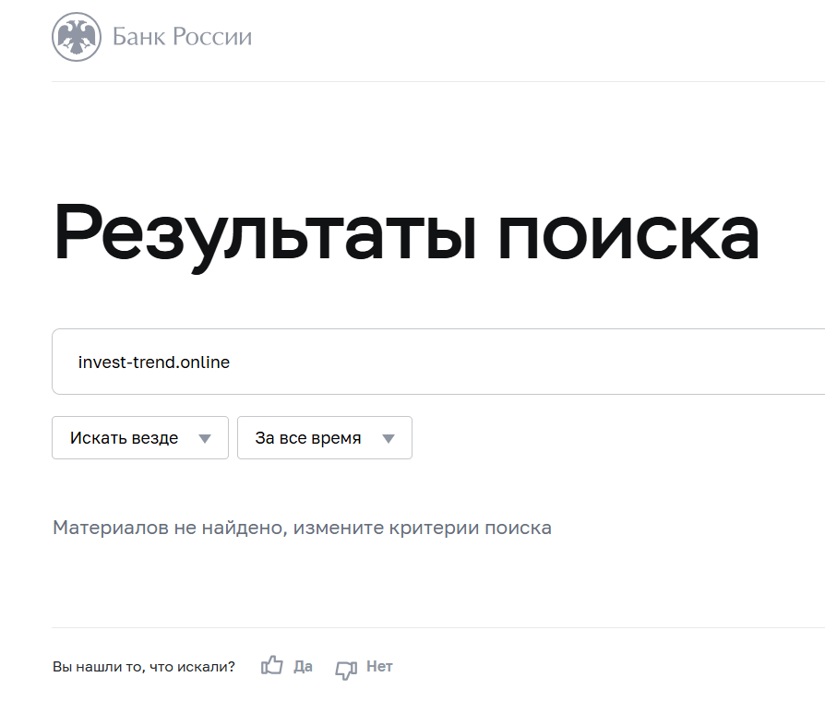
Task: Click the thumbs-down feedback icon
Action: click(346, 666)
